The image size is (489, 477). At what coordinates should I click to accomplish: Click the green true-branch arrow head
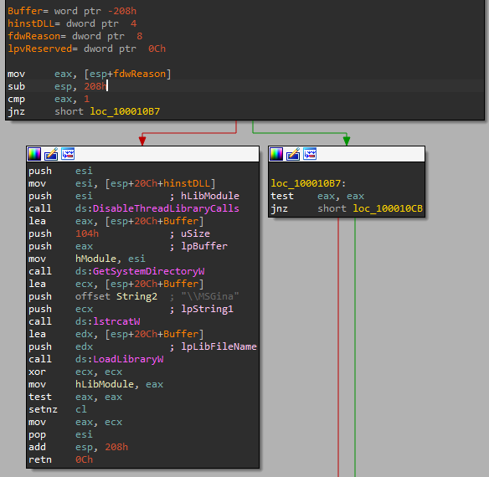347,141
